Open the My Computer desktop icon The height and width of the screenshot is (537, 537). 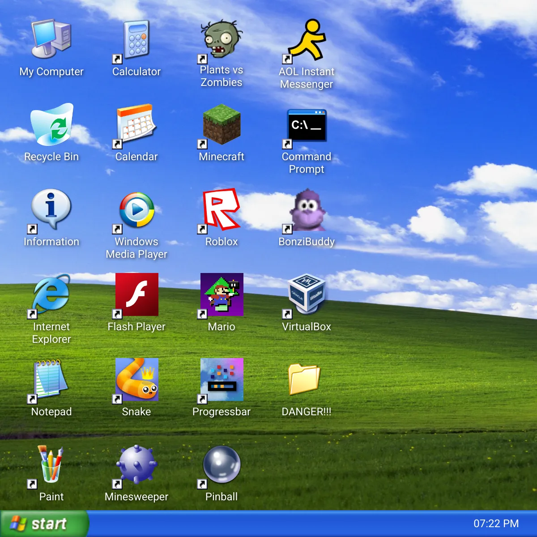click(51, 39)
